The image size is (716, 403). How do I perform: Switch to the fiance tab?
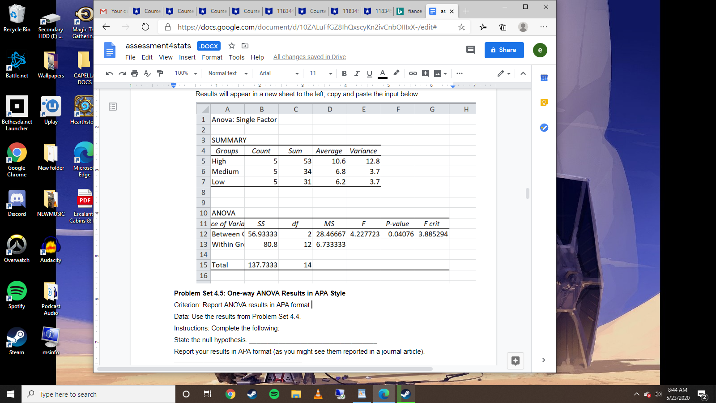tap(409, 11)
